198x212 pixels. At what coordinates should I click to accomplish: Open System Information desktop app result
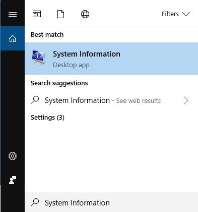click(x=111, y=59)
